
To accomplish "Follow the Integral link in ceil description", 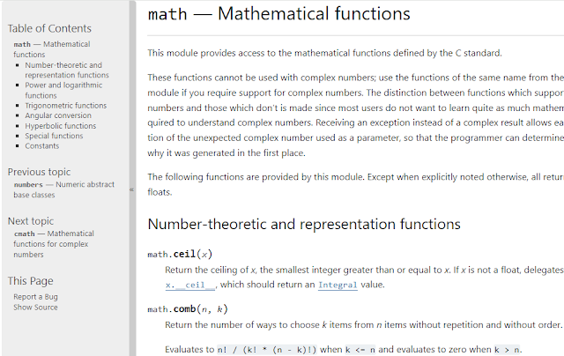I will 338,286.
